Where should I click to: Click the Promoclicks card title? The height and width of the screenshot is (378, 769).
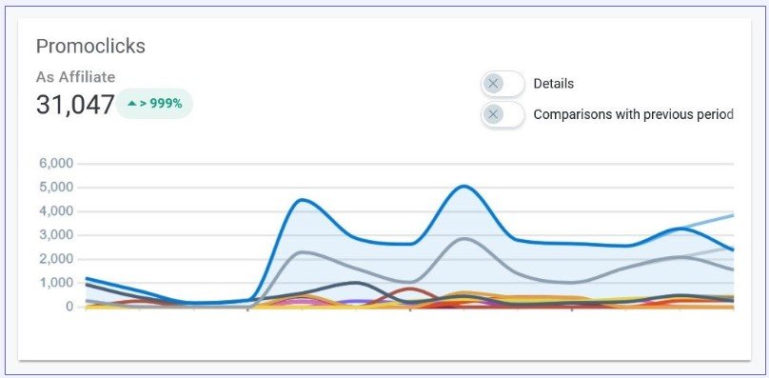pyautogui.click(x=90, y=46)
